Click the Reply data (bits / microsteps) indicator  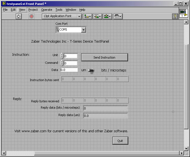pyautogui.click(x=105, y=108)
